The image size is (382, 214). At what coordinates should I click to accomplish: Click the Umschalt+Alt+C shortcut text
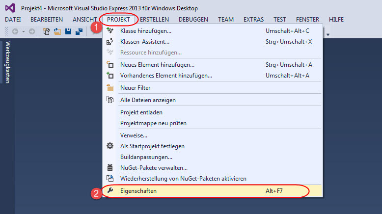(x=287, y=31)
